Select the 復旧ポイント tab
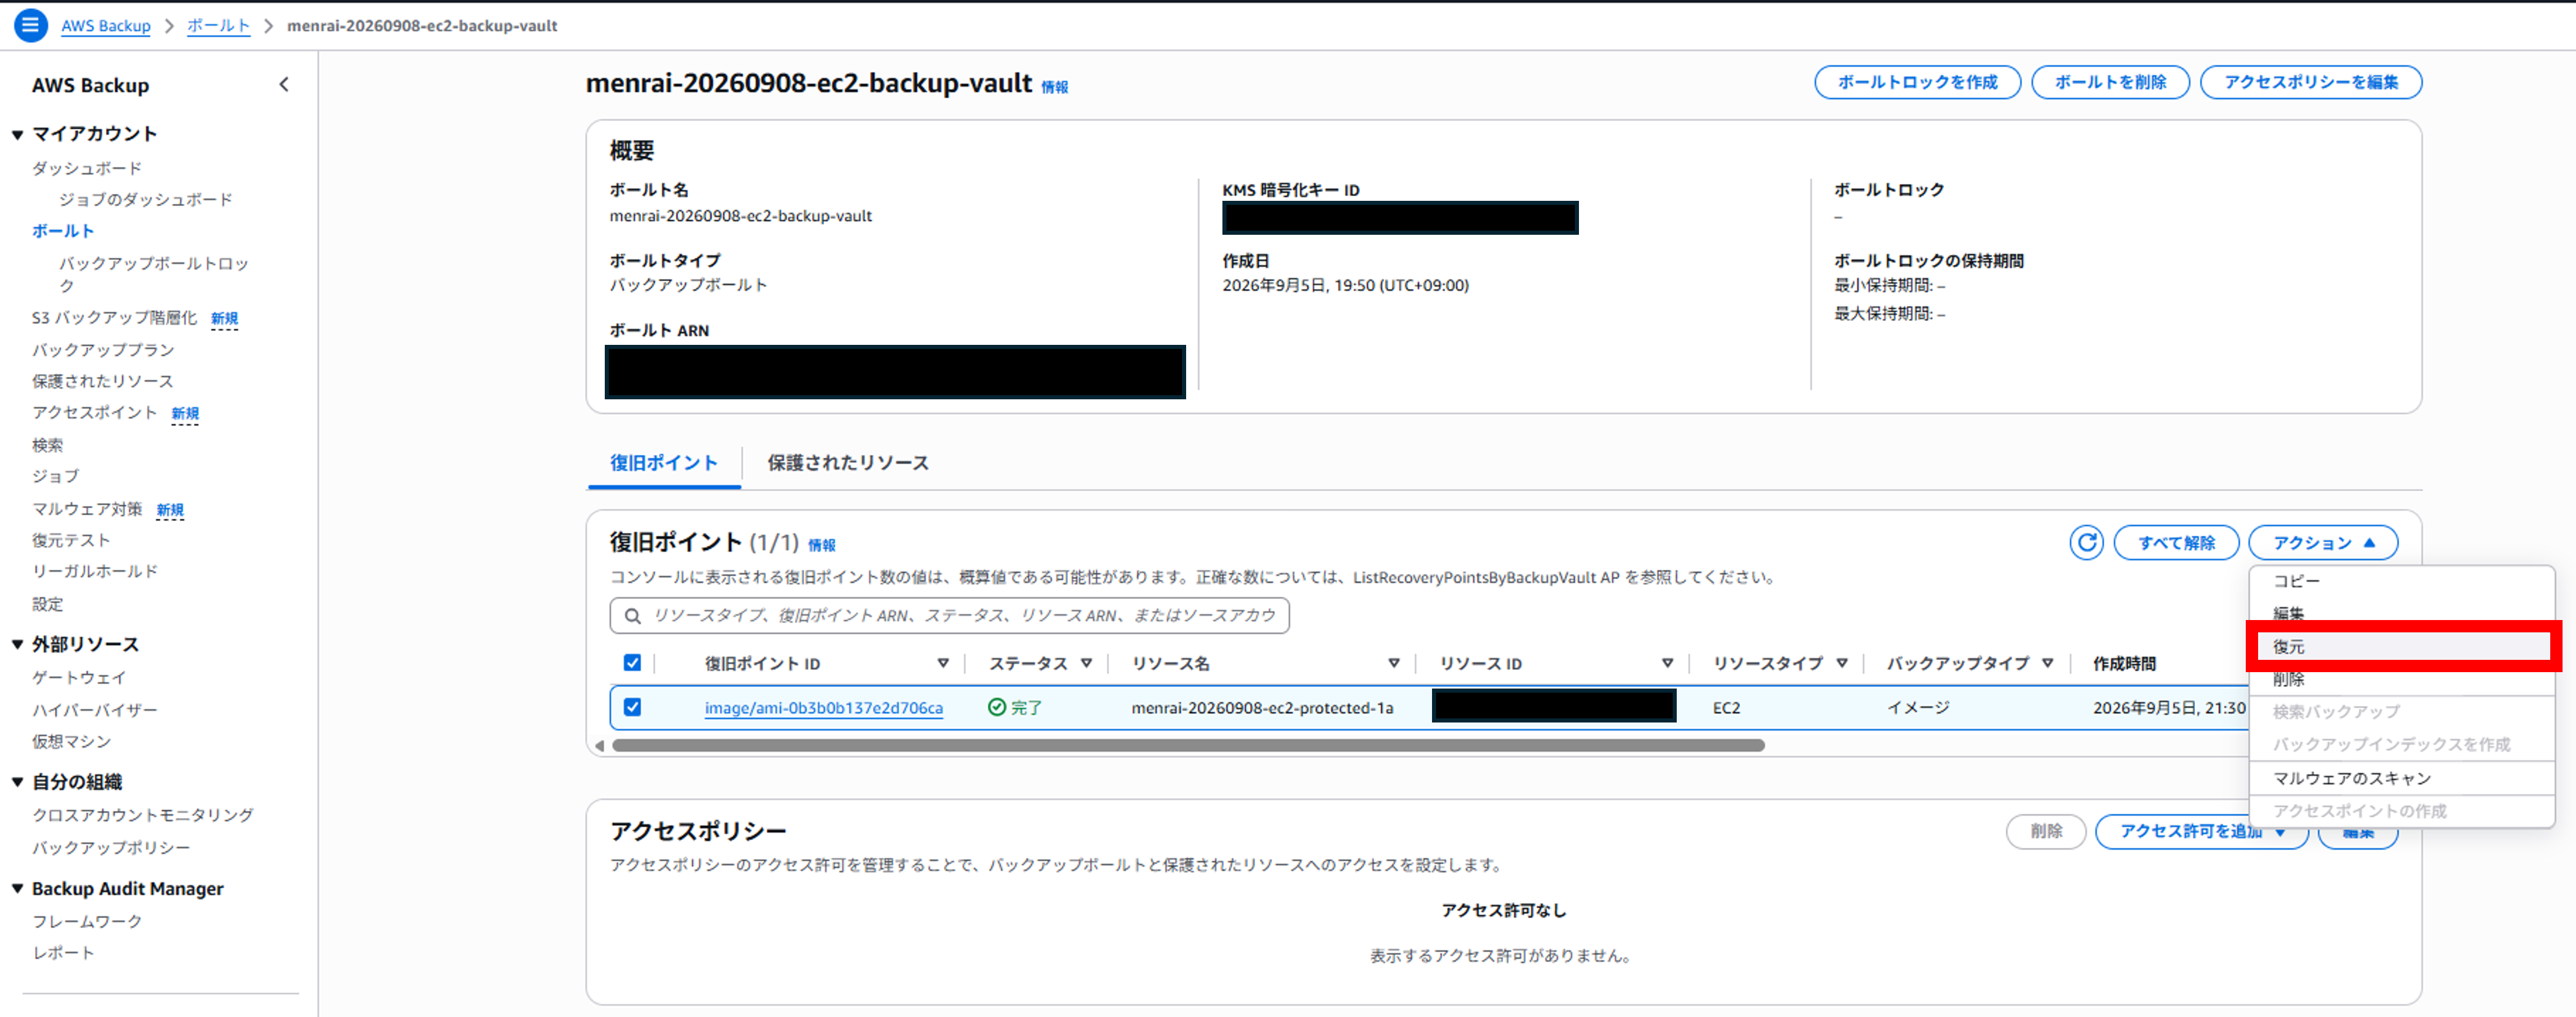 664,463
